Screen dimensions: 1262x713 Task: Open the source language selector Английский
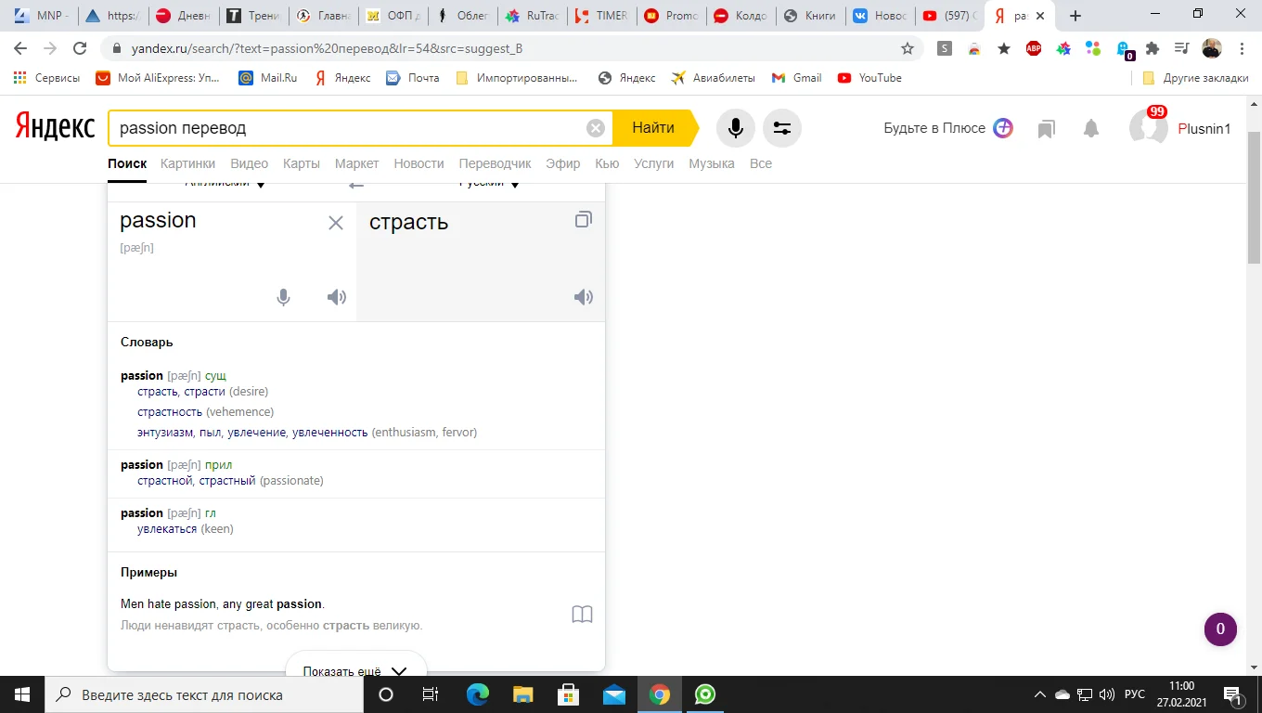[x=220, y=182]
